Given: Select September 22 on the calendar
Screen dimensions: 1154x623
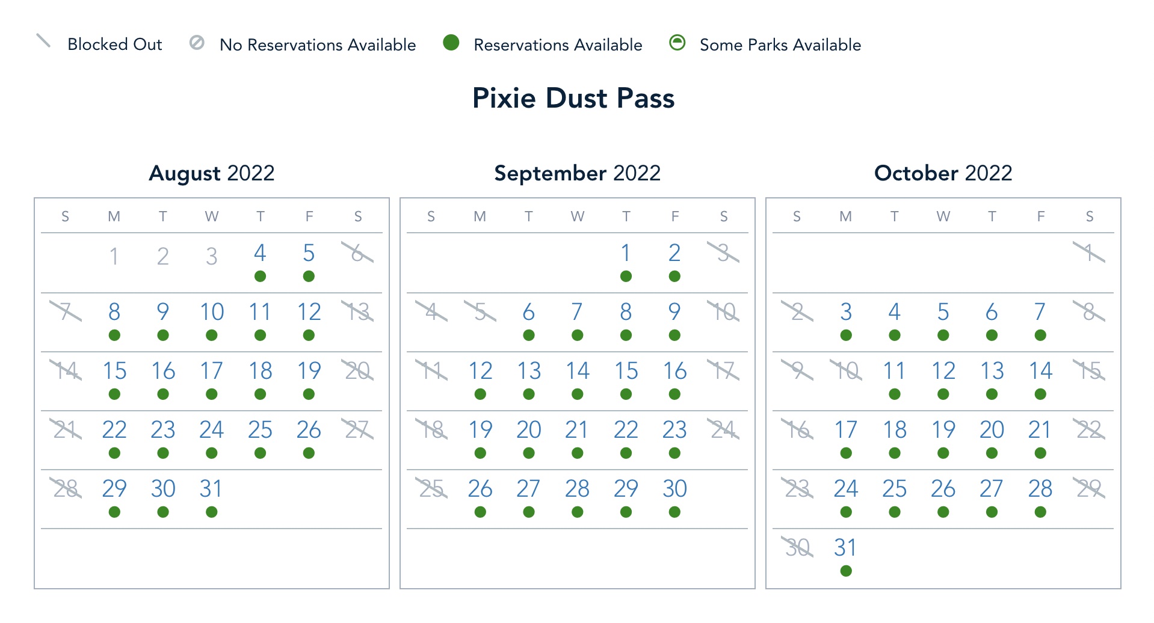Looking at the screenshot, I should 626,430.
